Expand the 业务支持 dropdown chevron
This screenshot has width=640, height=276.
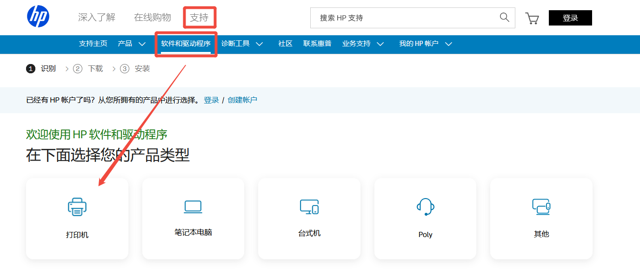(x=380, y=44)
